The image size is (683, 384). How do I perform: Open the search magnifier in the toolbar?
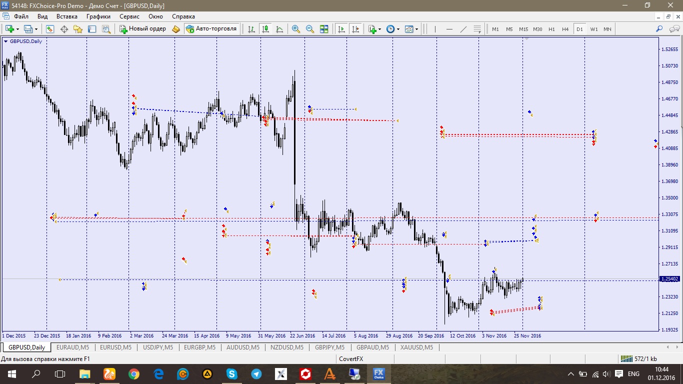point(659,29)
